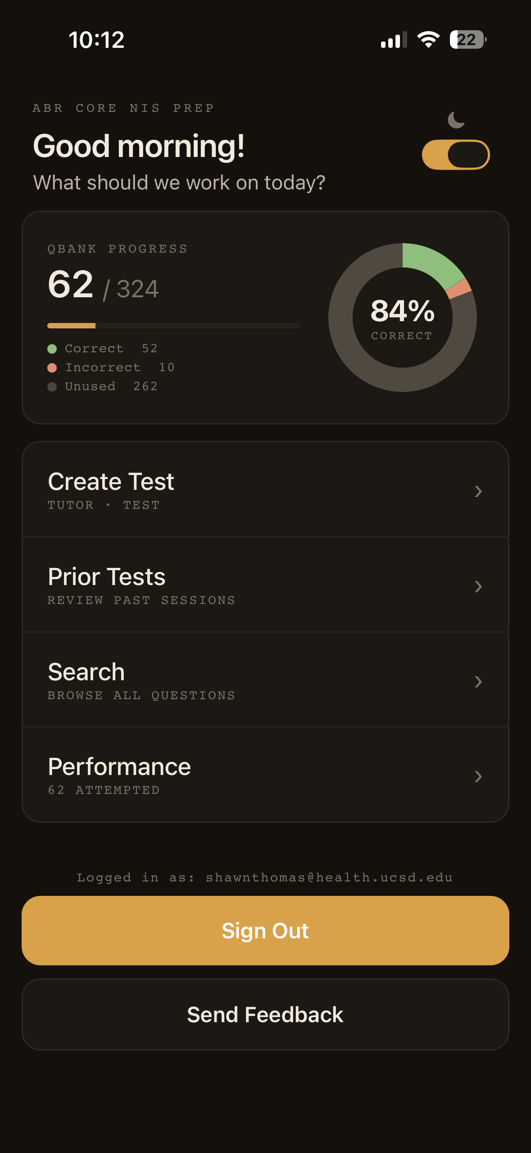Screen dimensions: 531x1153
Task: Toggle the dark mode switch off
Action: pos(456,153)
